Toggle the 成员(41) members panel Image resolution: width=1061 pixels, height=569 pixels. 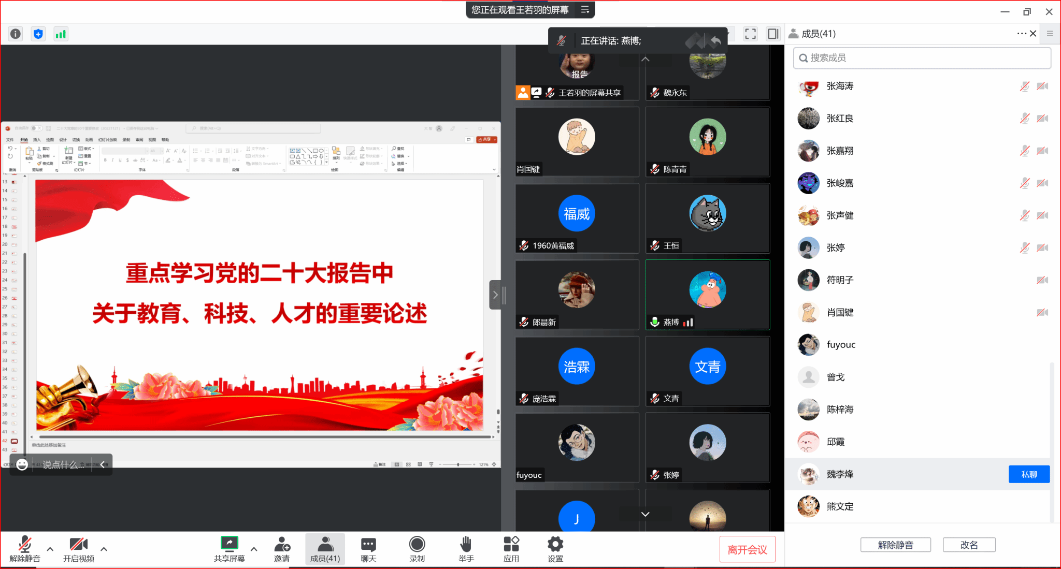coord(325,549)
